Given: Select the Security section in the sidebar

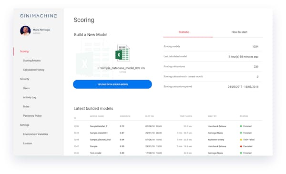Looking at the screenshot, I should [x=24, y=79].
